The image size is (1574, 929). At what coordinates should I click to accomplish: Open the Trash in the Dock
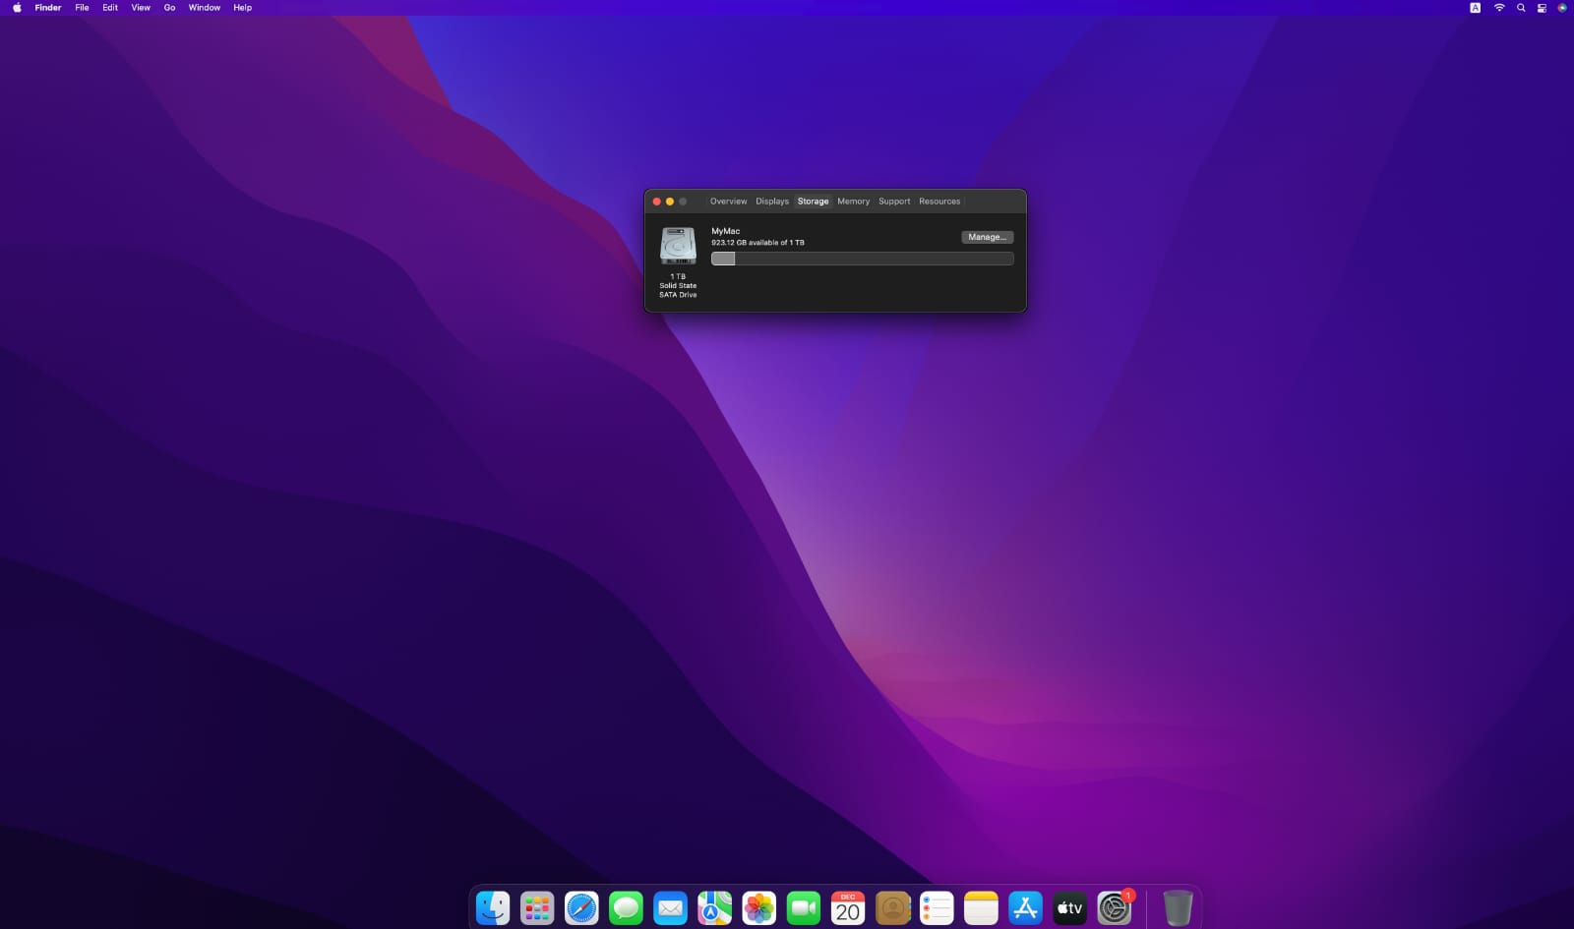tap(1178, 907)
